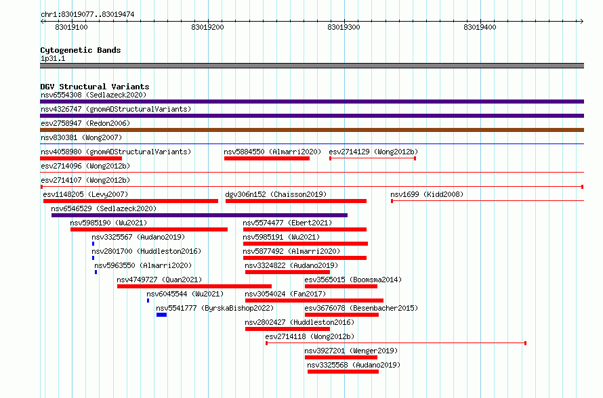The image size is (603, 398).
Task: Click nsv3054024 (Fan2017) label
Action: [285, 294]
